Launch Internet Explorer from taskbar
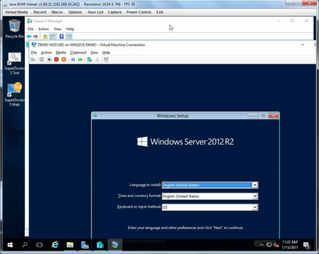The image size is (319, 254). pos(55,245)
